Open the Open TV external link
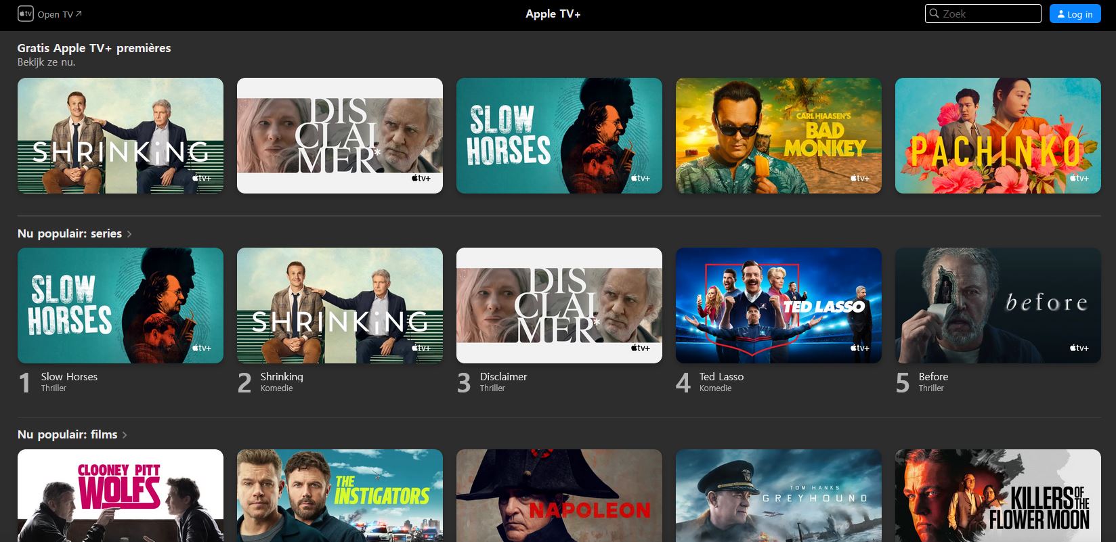The width and height of the screenshot is (1116, 542). (60, 14)
